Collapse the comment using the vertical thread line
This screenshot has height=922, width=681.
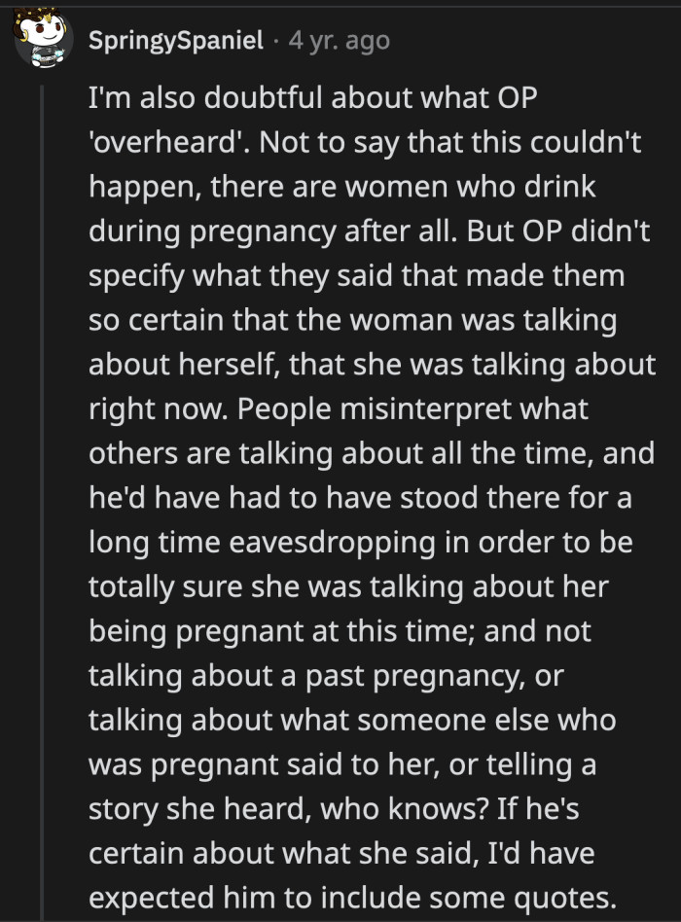click(x=41, y=486)
